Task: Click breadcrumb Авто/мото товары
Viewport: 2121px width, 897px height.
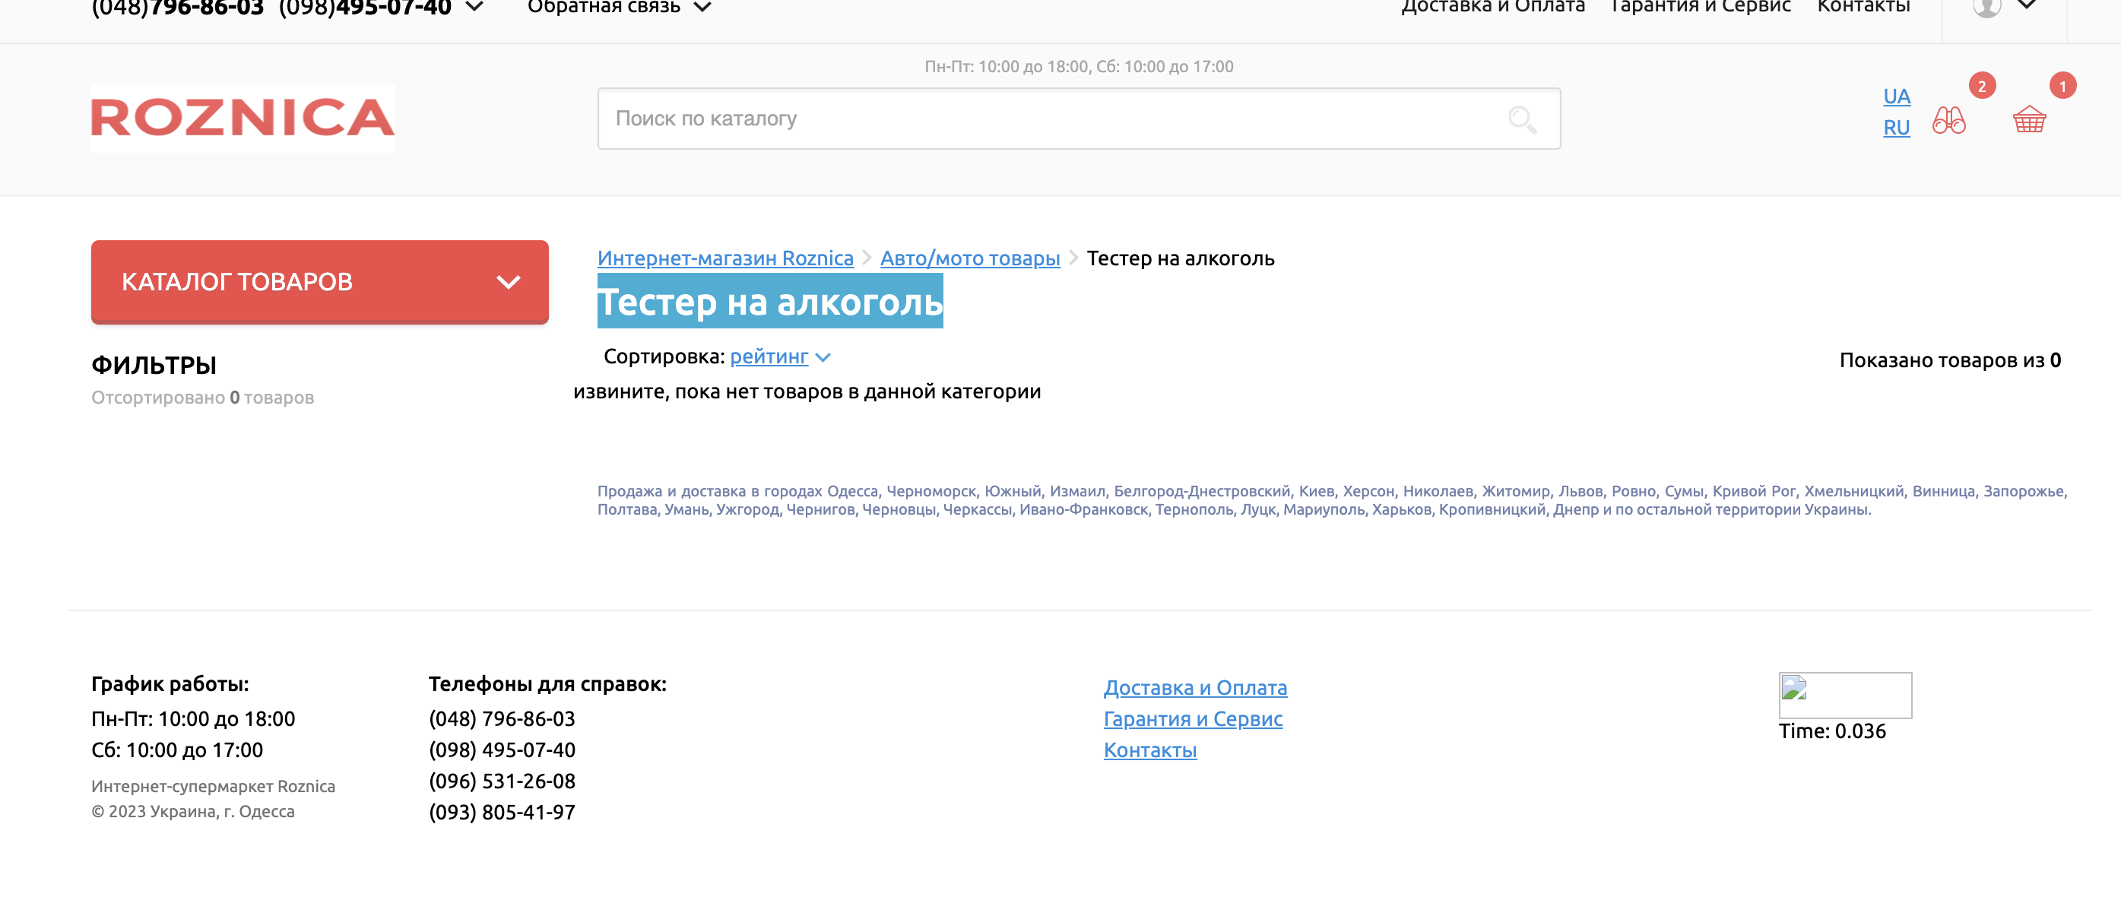Action: (x=969, y=258)
